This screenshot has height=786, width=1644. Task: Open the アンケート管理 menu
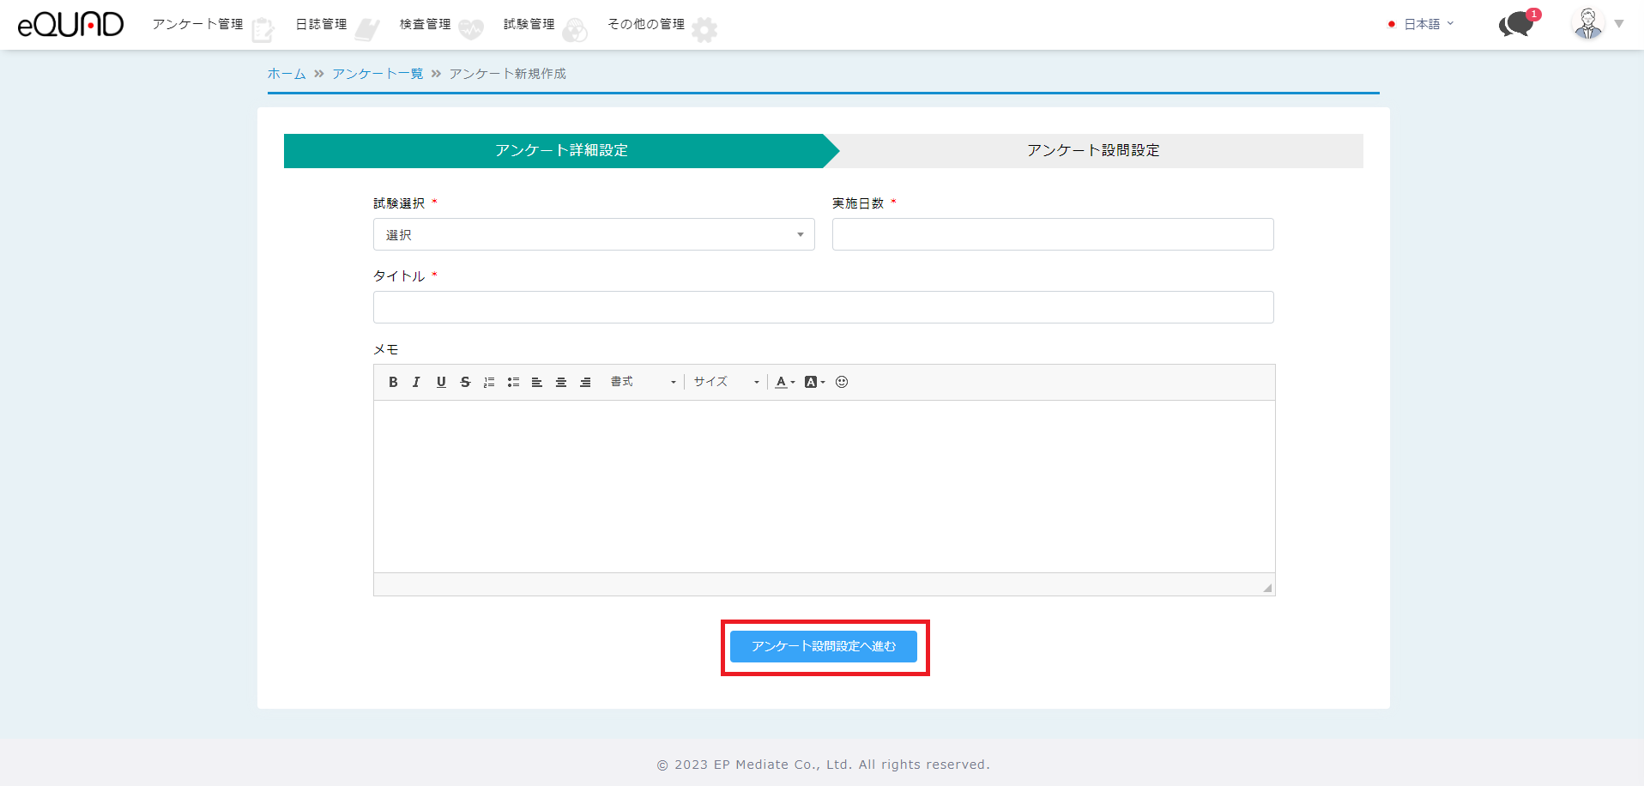pyautogui.click(x=198, y=24)
